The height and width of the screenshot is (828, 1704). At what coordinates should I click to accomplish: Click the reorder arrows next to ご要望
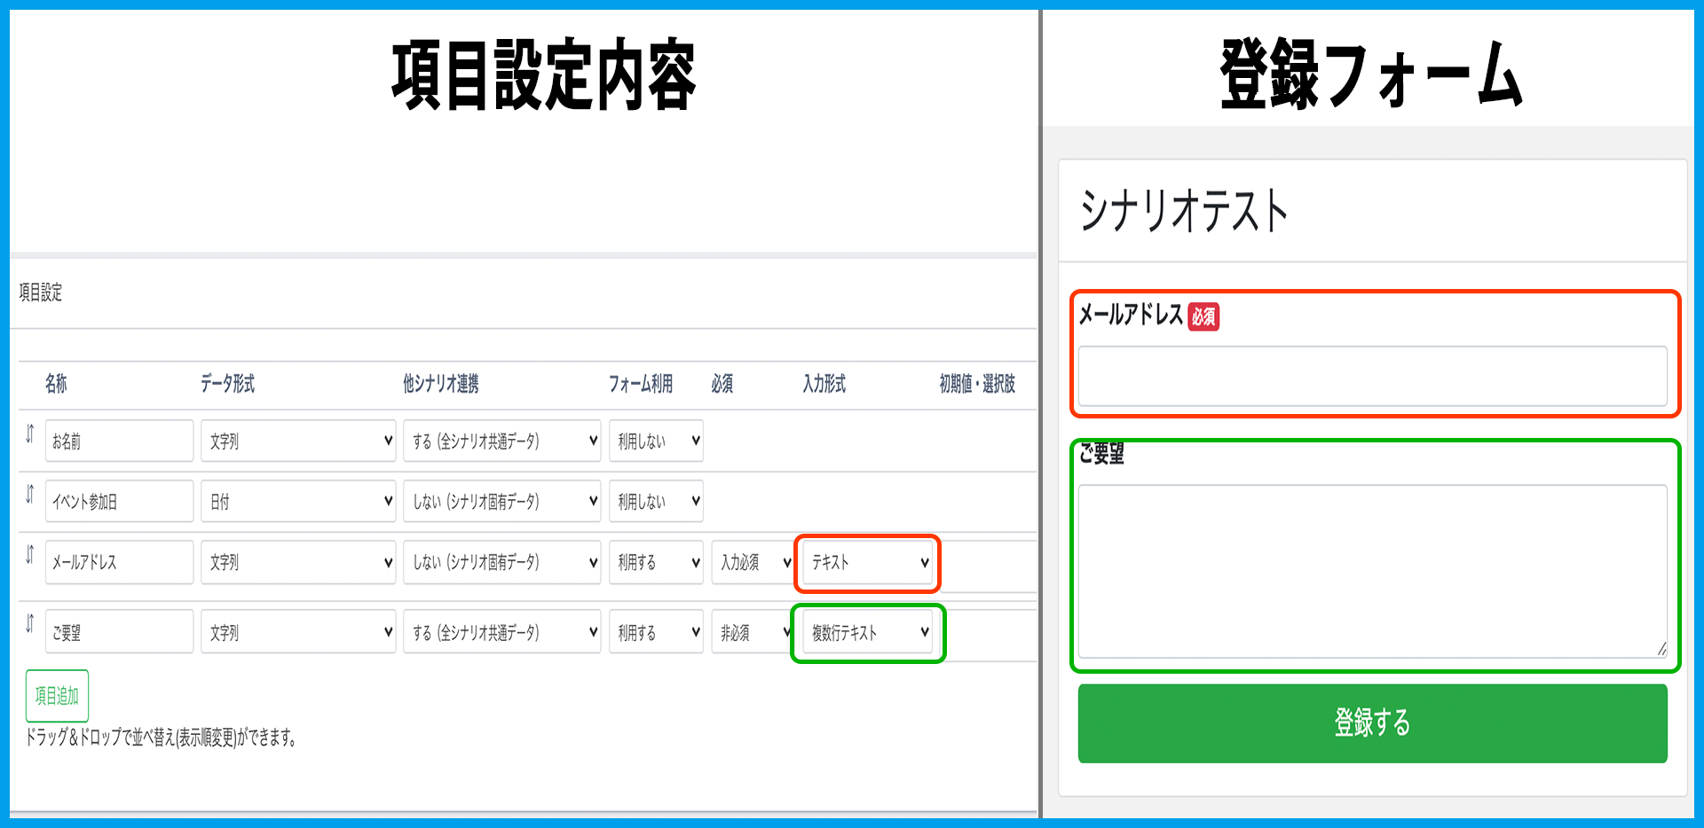[29, 623]
